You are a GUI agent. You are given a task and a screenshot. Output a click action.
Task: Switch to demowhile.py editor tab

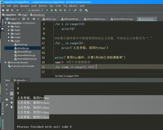tap(71, 19)
